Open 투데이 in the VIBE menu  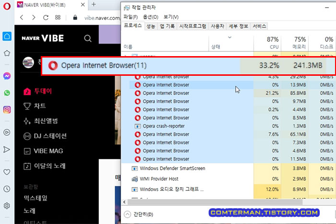click(x=38, y=91)
